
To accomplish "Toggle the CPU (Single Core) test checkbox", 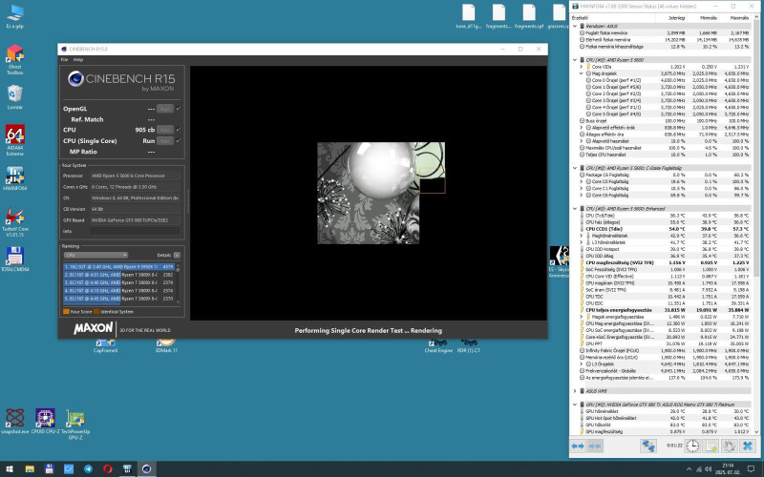I will (179, 140).
